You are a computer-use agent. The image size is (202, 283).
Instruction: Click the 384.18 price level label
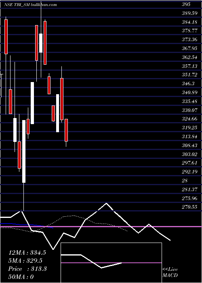(x=189, y=22)
